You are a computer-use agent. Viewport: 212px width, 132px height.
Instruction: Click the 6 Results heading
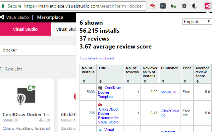(11, 69)
